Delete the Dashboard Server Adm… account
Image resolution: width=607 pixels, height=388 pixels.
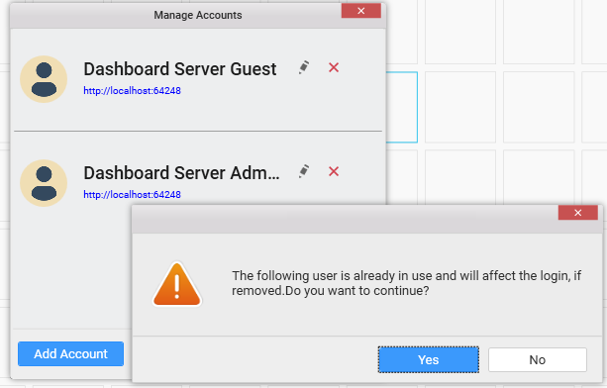334,171
